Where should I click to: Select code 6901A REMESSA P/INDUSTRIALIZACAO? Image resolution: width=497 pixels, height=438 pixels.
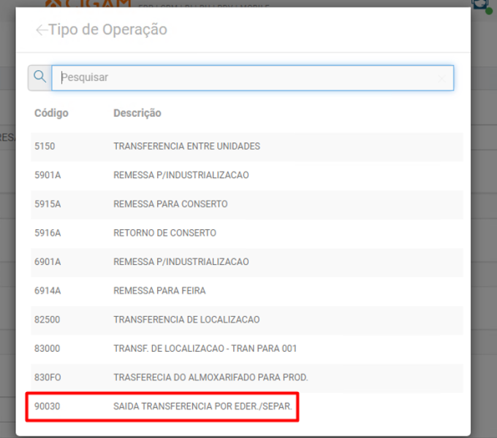[247, 262]
